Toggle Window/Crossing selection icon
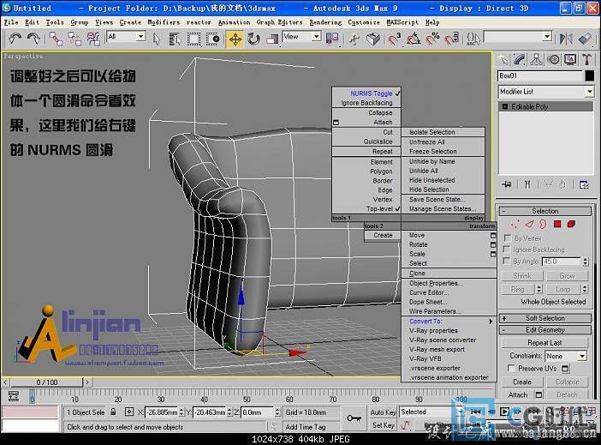This screenshot has width=601, height=445. point(212,39)
